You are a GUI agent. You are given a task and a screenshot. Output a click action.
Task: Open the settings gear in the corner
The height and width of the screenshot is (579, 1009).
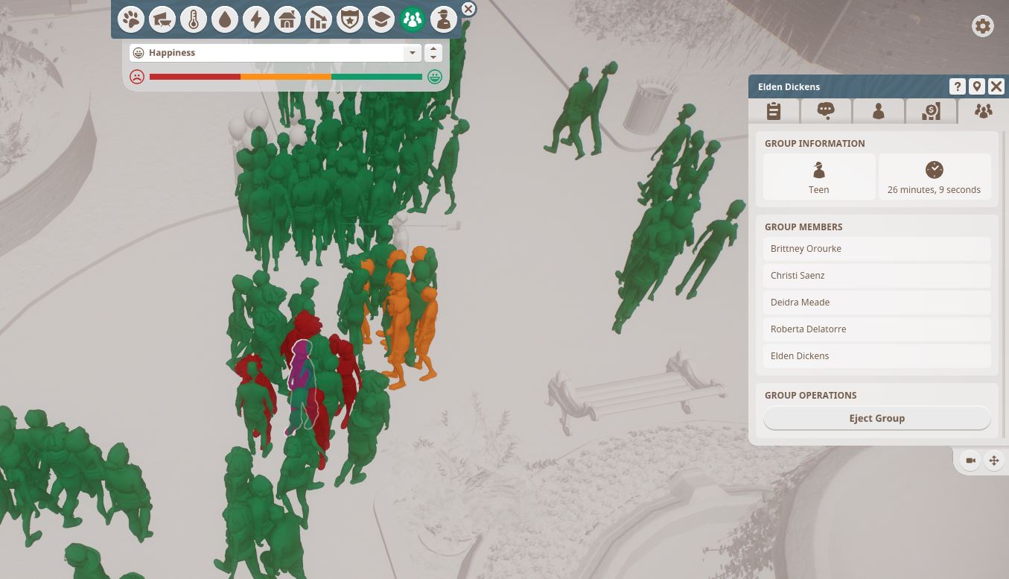coord(983,26)
